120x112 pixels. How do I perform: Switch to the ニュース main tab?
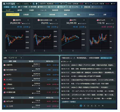pyautogui.click(x=43, y=10)
